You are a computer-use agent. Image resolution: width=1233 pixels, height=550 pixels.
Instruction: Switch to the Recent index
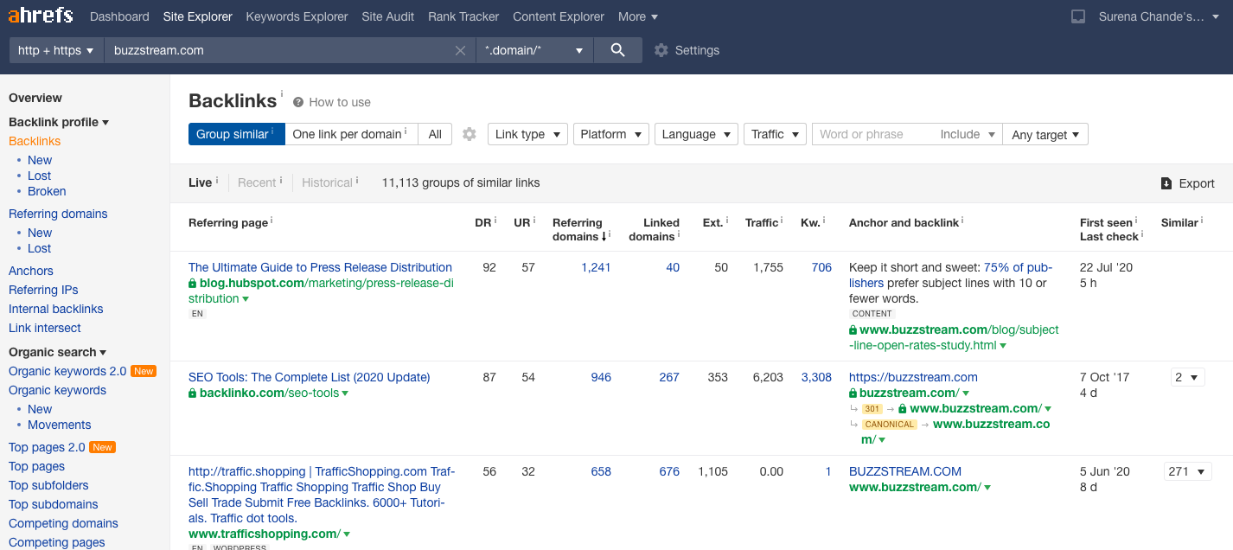click(x=257, y=182)
